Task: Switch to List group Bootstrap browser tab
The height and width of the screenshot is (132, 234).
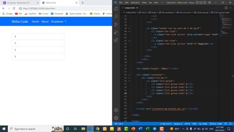Action: pos(20,3)
